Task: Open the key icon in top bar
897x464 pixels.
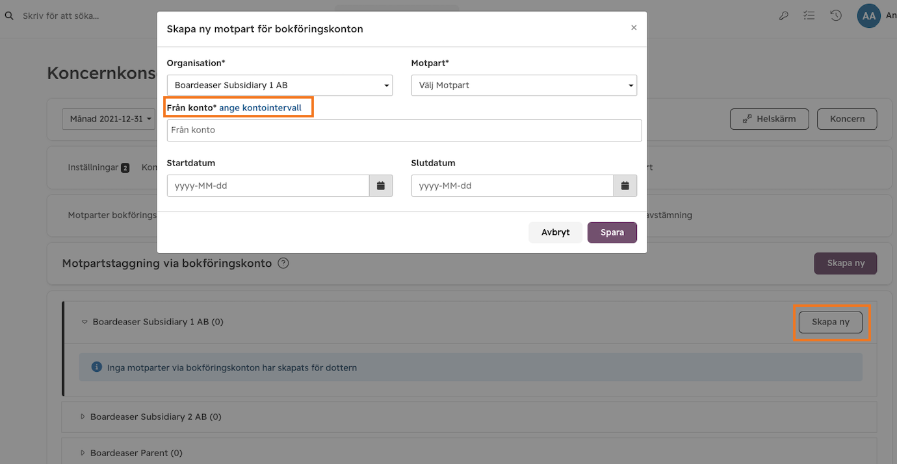Action: click(x=783, y=16)
